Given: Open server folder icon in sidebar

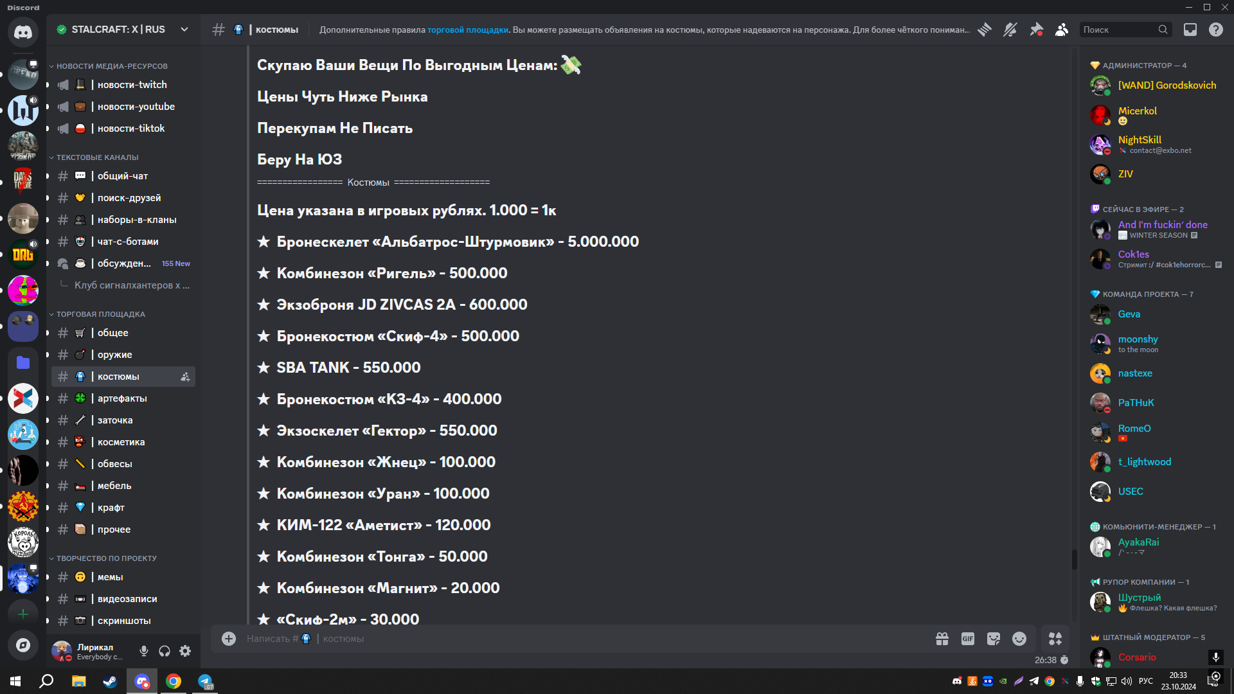Looking at the screenshot, I should [23, 362].
